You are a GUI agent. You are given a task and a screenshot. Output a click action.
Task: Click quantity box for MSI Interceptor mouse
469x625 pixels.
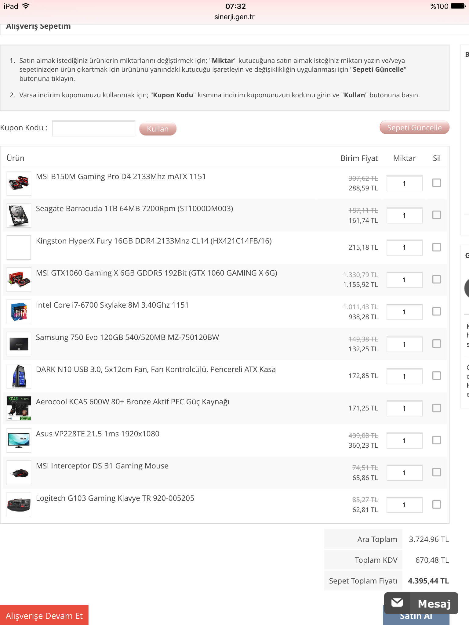pos(404,473)
